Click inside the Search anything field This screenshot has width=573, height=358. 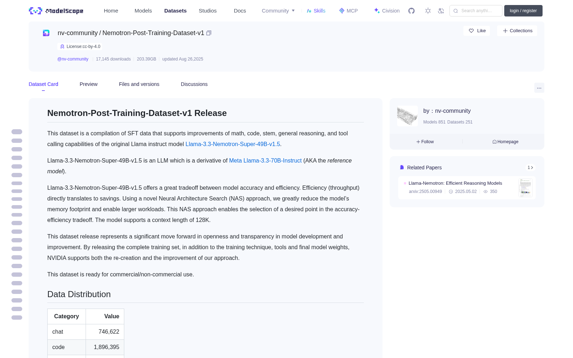tap(476, 11)
